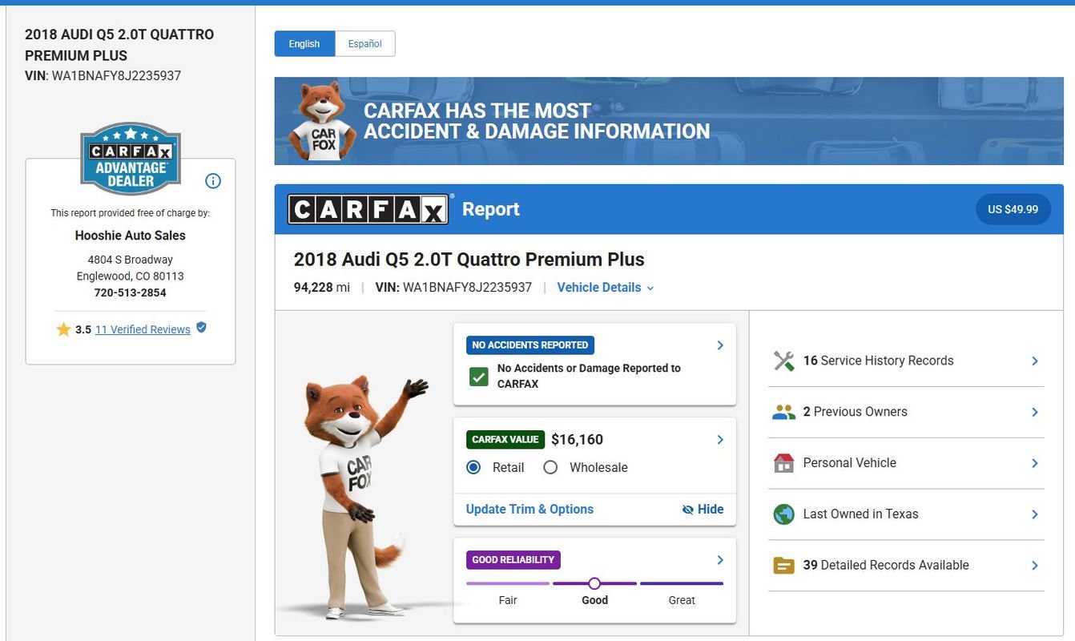This screenshot has height=641, width=1075.
Task: Expand 16 Service History Records chevron
Action: [x=1035, y=361]
